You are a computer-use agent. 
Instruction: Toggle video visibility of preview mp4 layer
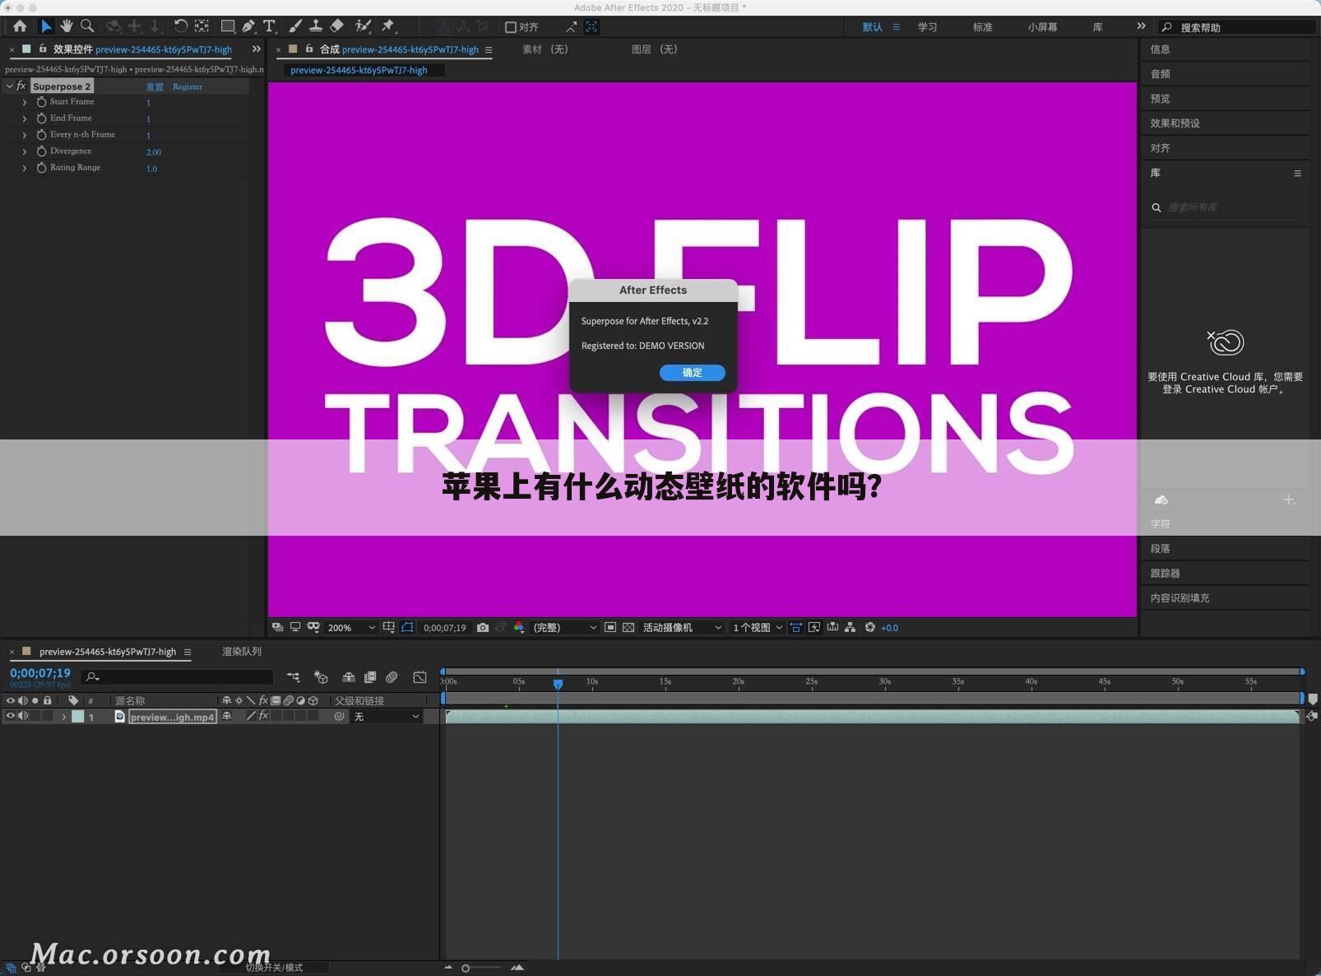11,716
